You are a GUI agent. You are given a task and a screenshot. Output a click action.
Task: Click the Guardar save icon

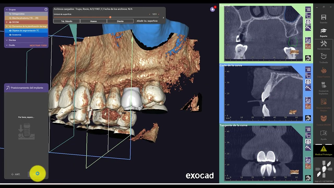(324, 17)
